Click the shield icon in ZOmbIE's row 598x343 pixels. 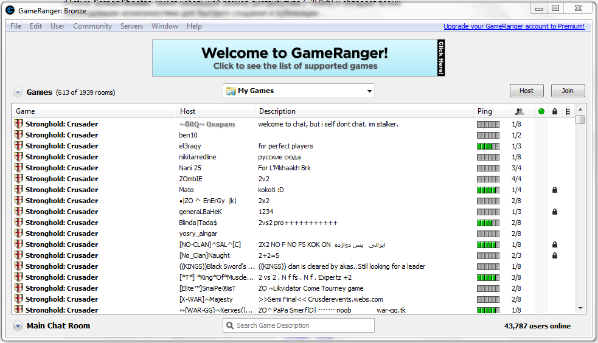19,179
